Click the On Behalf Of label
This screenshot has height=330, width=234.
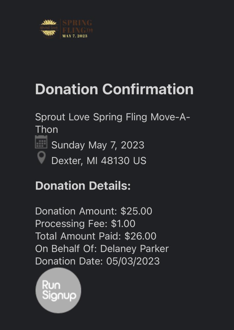tap(66, 249)
